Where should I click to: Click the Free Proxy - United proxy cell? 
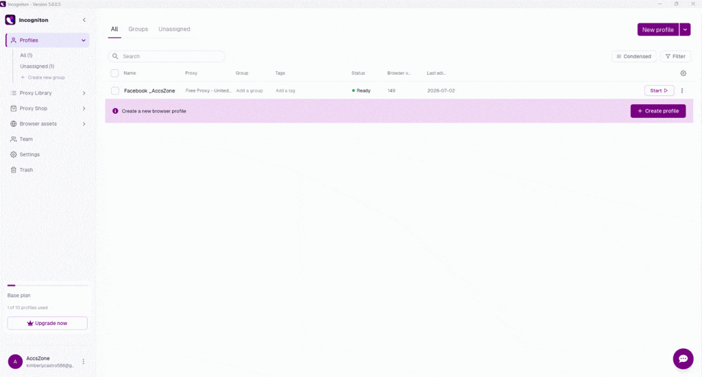pos(208,90)
